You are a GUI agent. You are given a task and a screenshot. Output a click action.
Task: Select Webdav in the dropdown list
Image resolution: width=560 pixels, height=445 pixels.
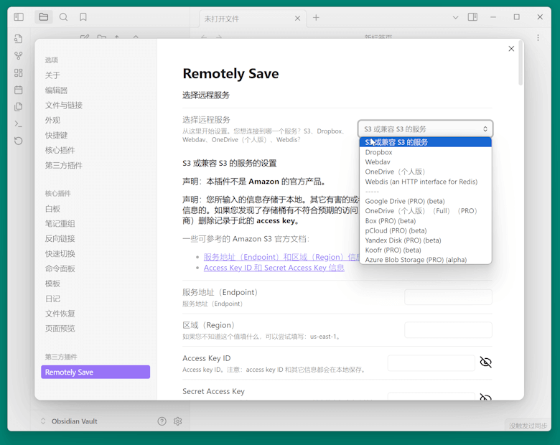click(378, 162)
